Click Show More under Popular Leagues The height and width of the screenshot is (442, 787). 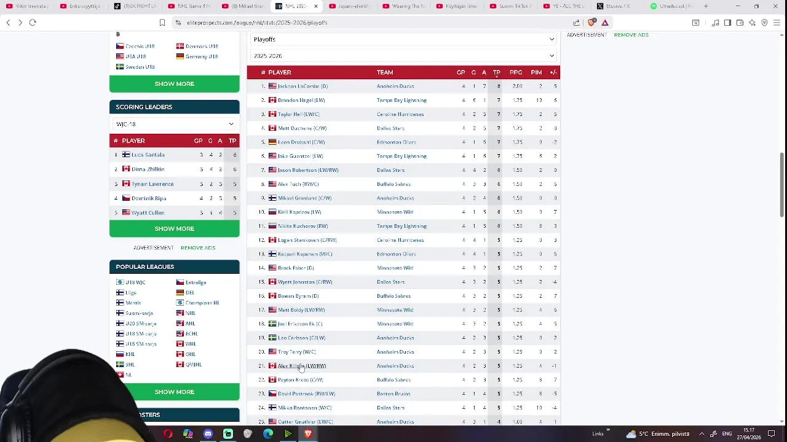pos(175,392)
